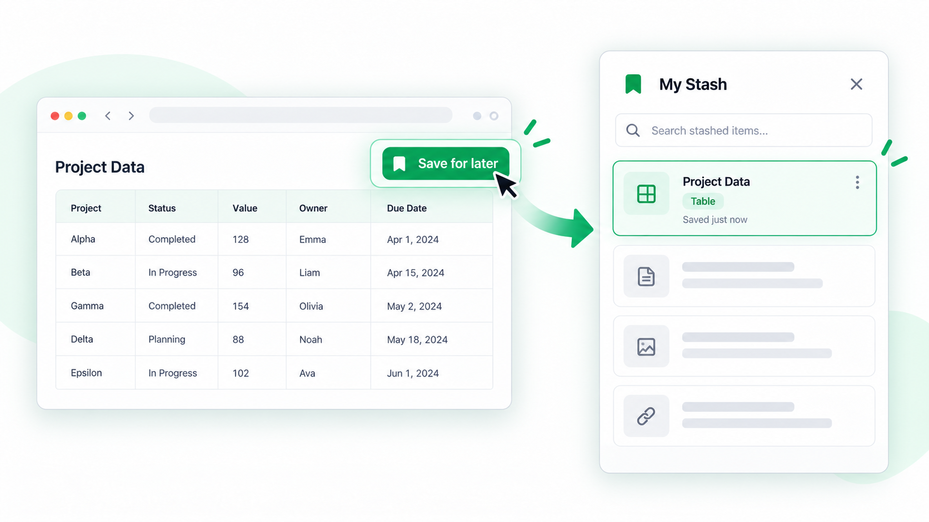The image size is (929, 522).
Task: Open the Project Data stash card
Action: [745, 199]
